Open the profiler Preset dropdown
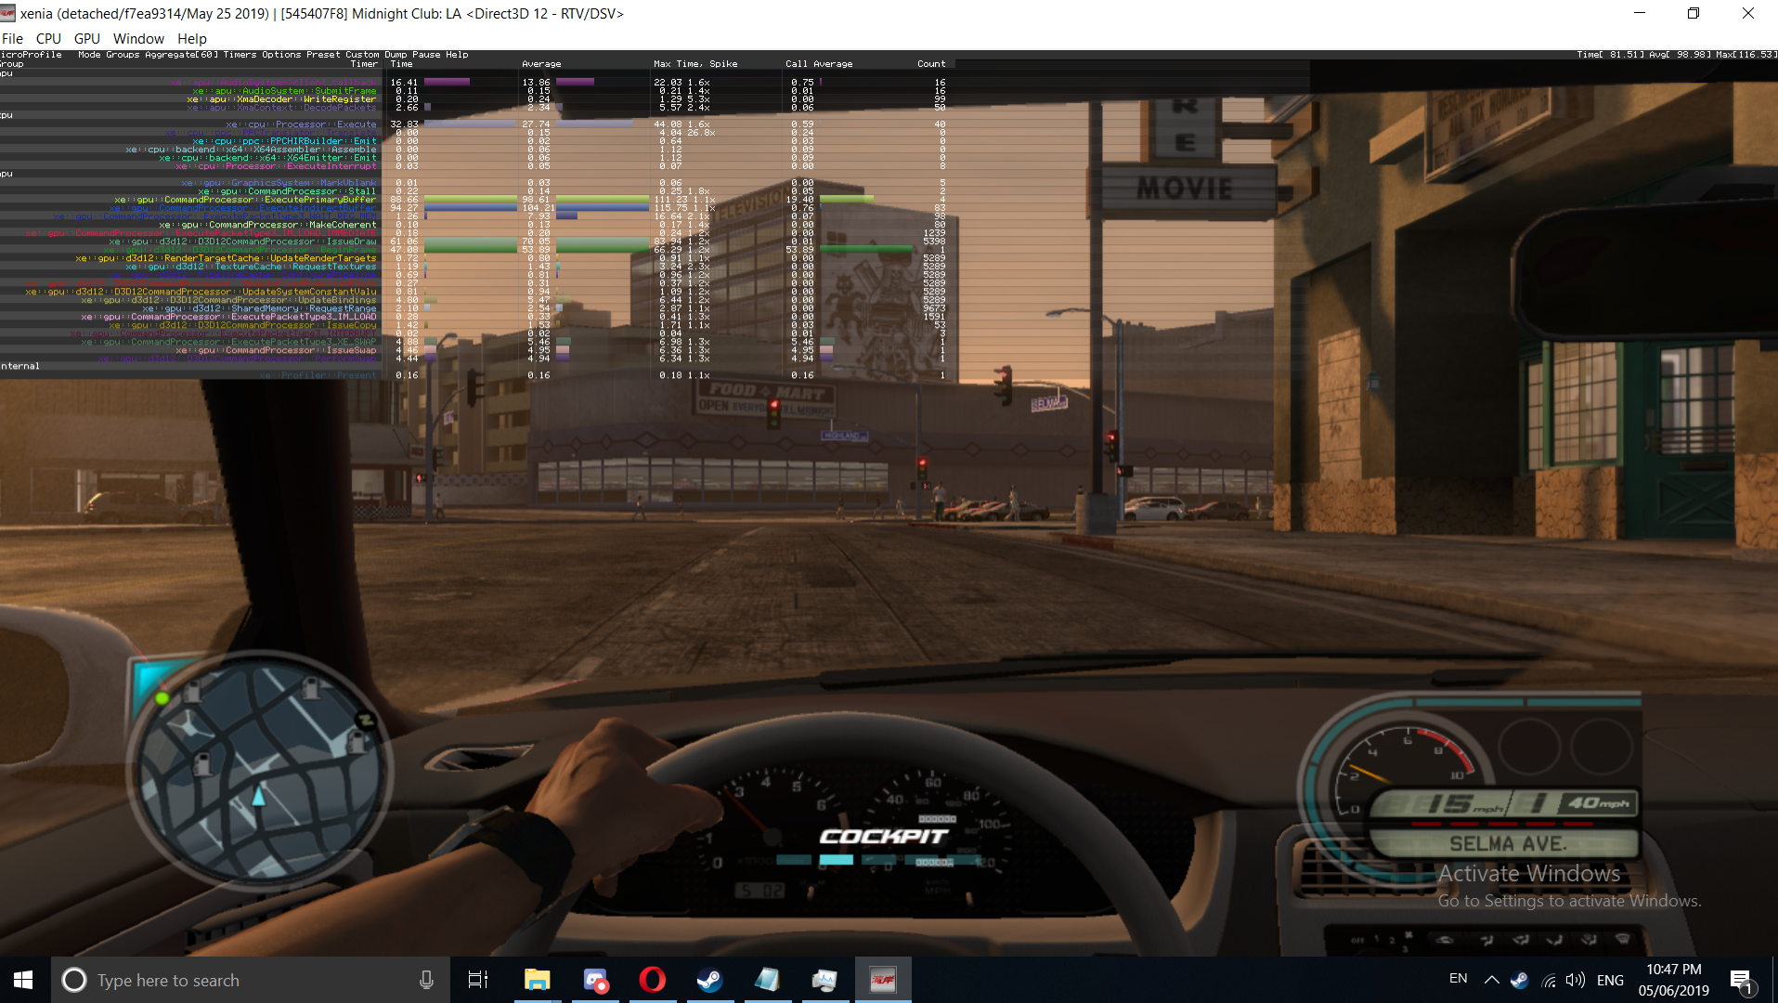 tap(323, 55)
